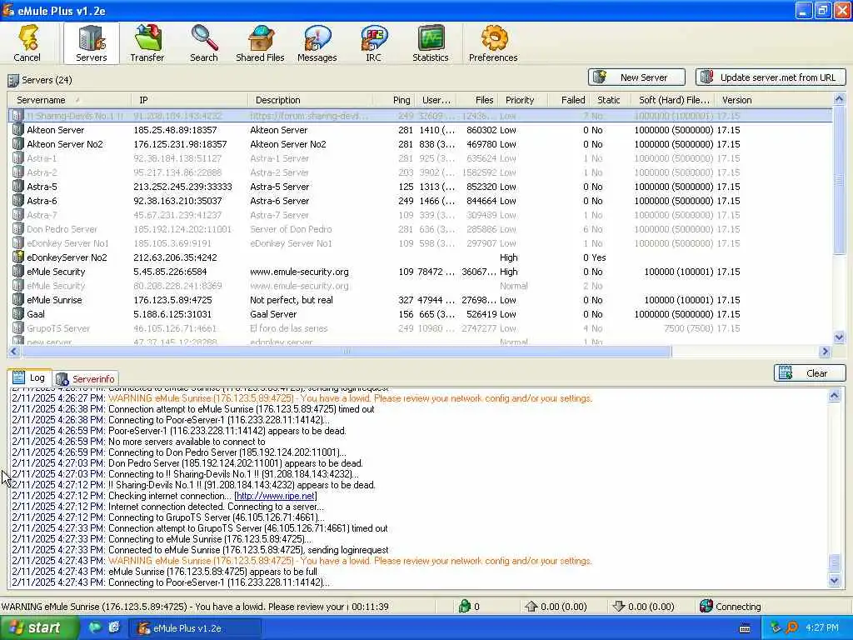Click New Server button

coord(636,77)
